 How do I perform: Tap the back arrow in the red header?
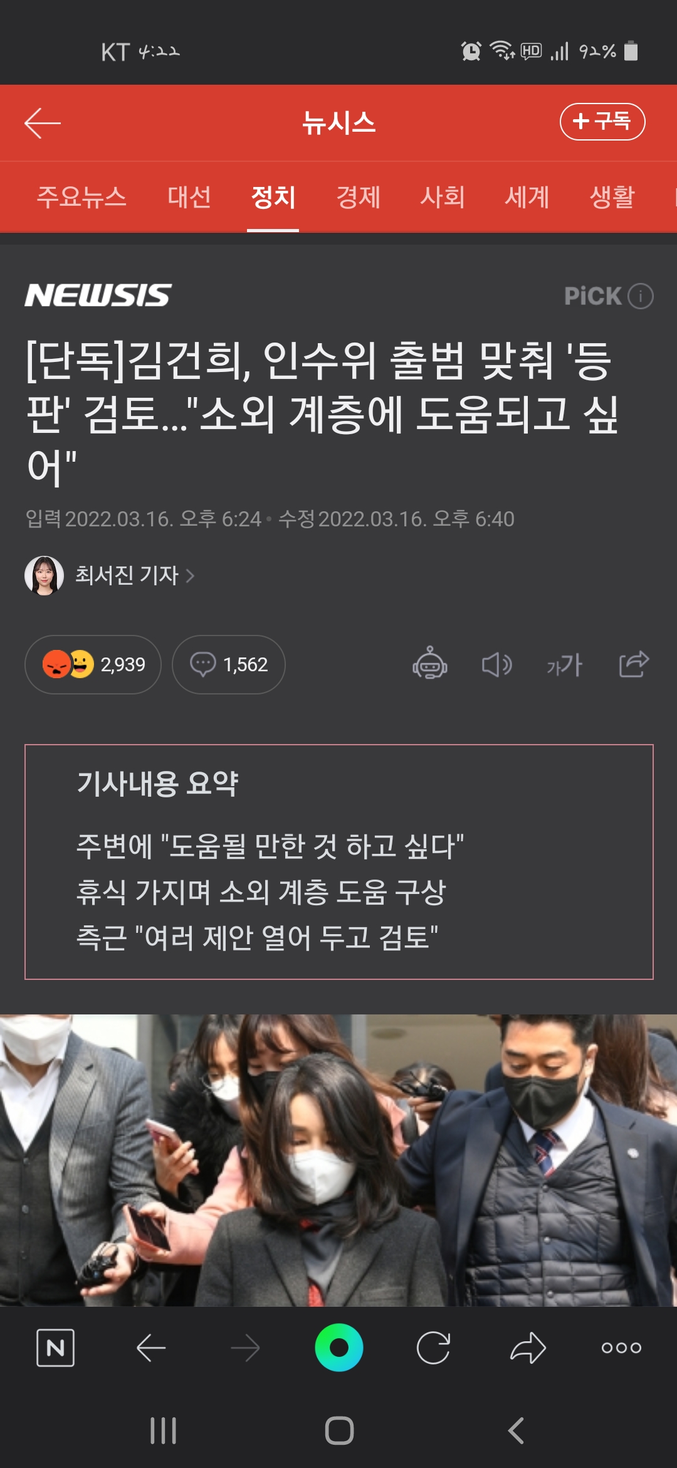pos(43,123)
